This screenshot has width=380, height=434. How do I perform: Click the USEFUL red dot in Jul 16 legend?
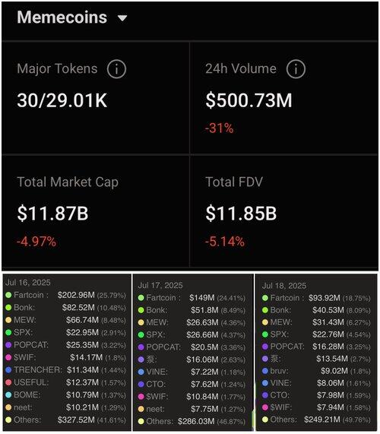8,382
